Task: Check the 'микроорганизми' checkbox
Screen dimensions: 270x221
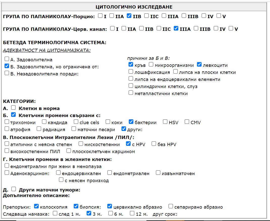Action: pyautogui.click(x=151, y=65)
